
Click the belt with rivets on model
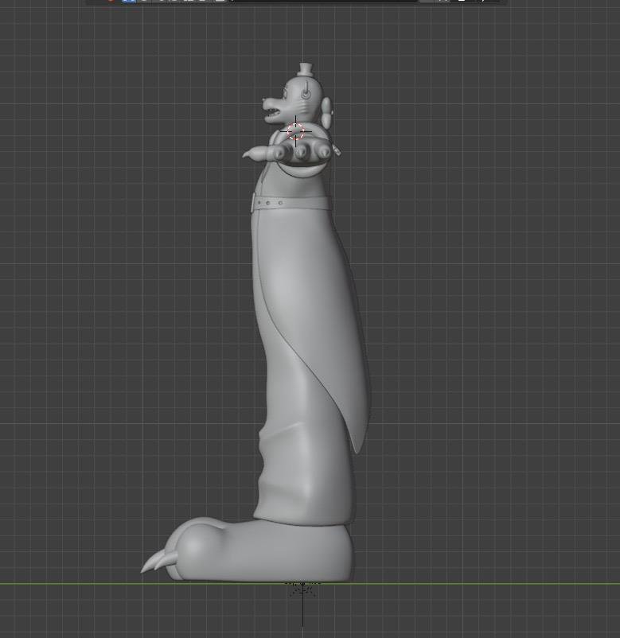[290, 202]
